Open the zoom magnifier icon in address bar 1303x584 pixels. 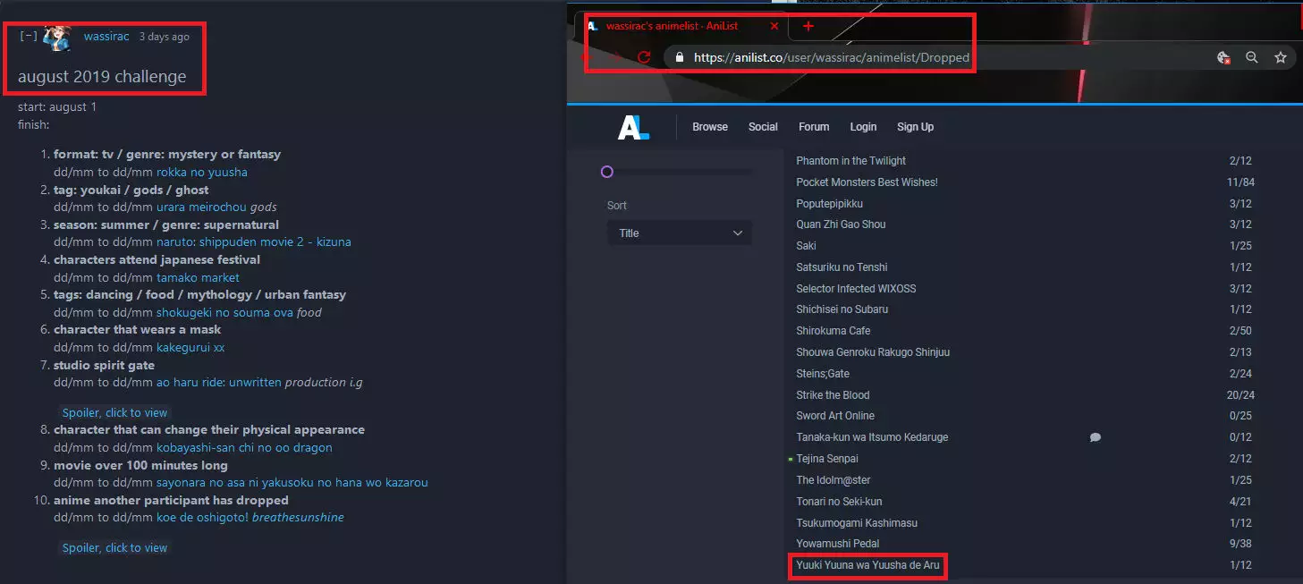[1252, 57]
